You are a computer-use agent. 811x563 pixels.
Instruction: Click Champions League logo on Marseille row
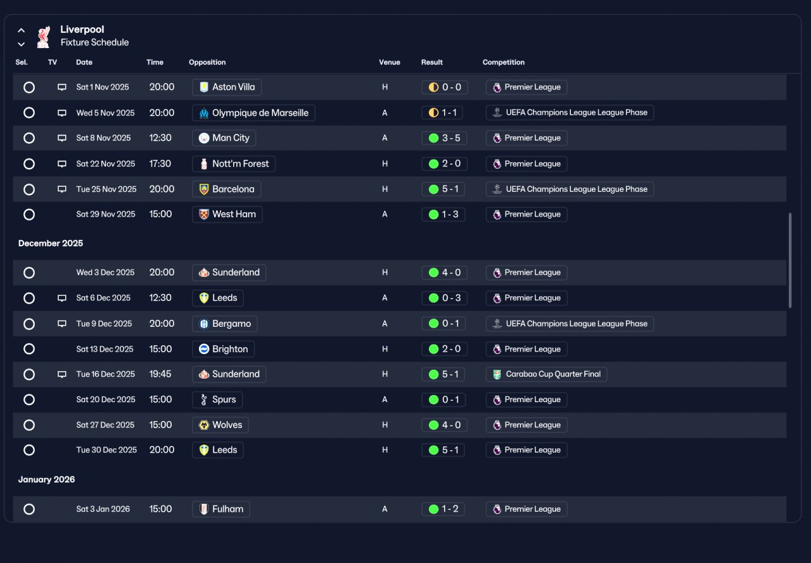497,113
